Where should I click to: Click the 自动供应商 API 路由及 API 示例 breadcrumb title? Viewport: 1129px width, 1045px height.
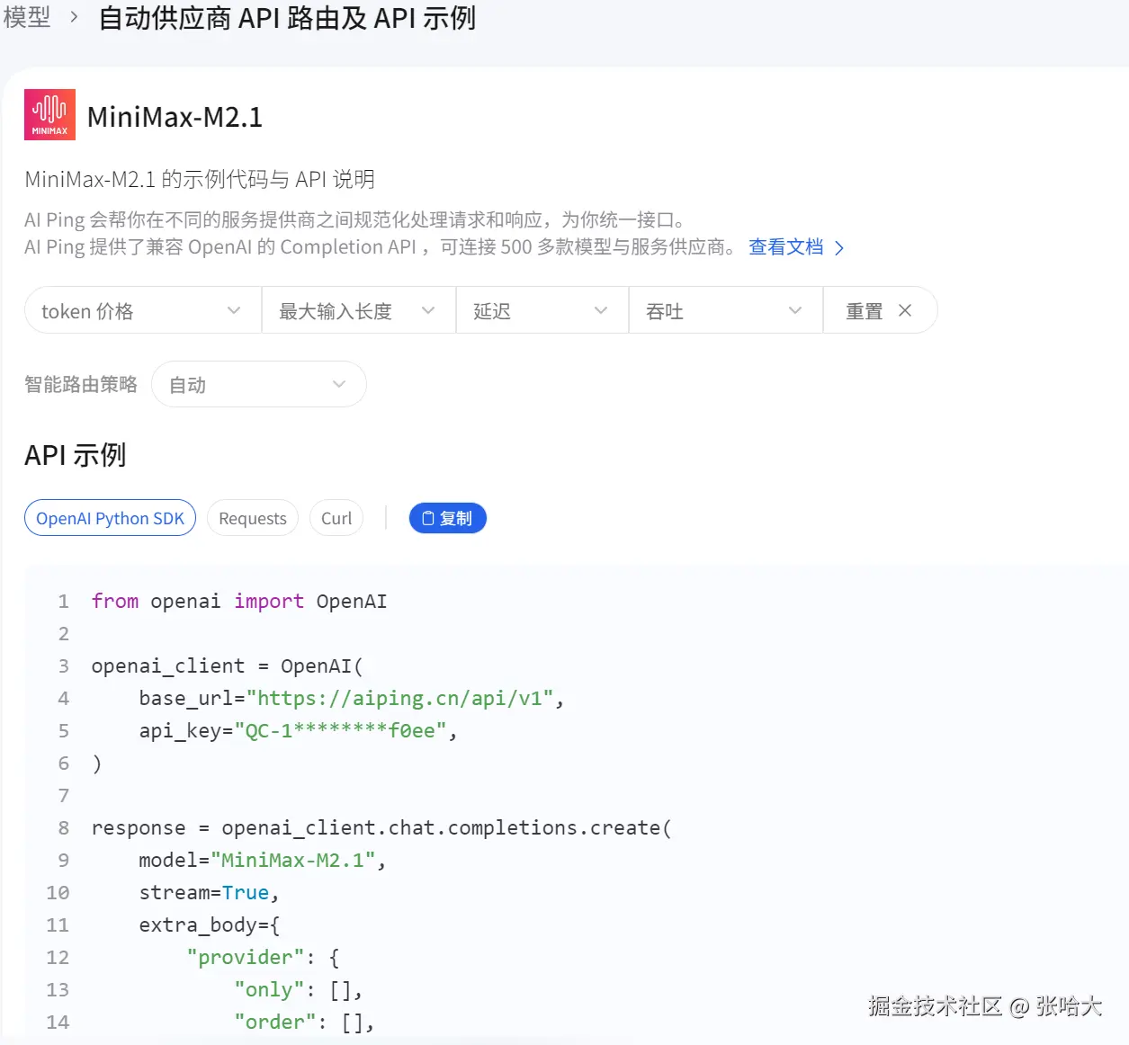(287, 17)
